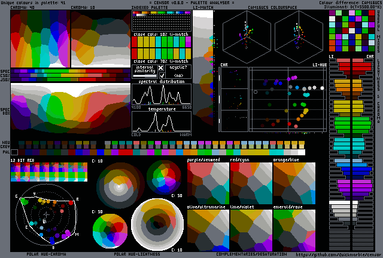Click the temperature cold-warm graph
Image resolution: width=383 pixels, height=258 pixels.
[161, 121]
